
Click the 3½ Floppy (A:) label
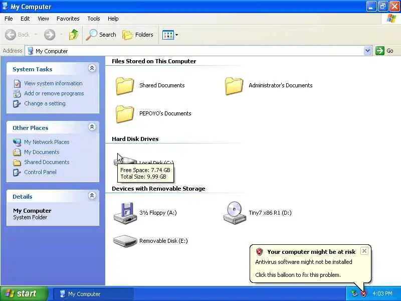coord(158,213)
